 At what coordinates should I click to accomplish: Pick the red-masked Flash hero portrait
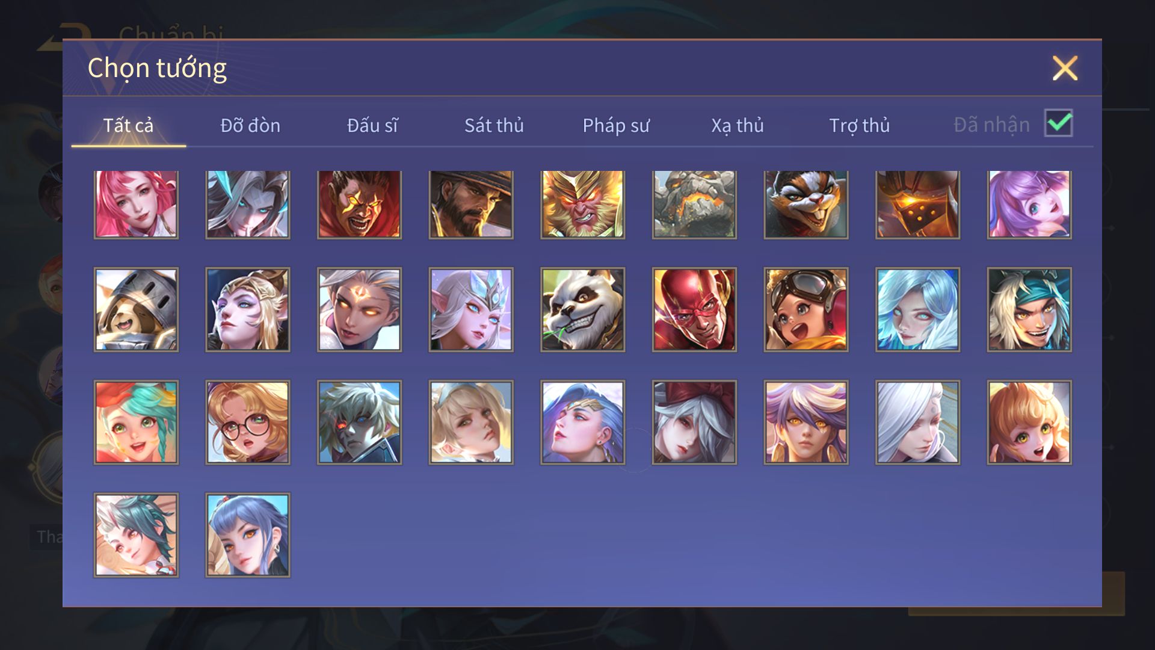coord(694,309)
